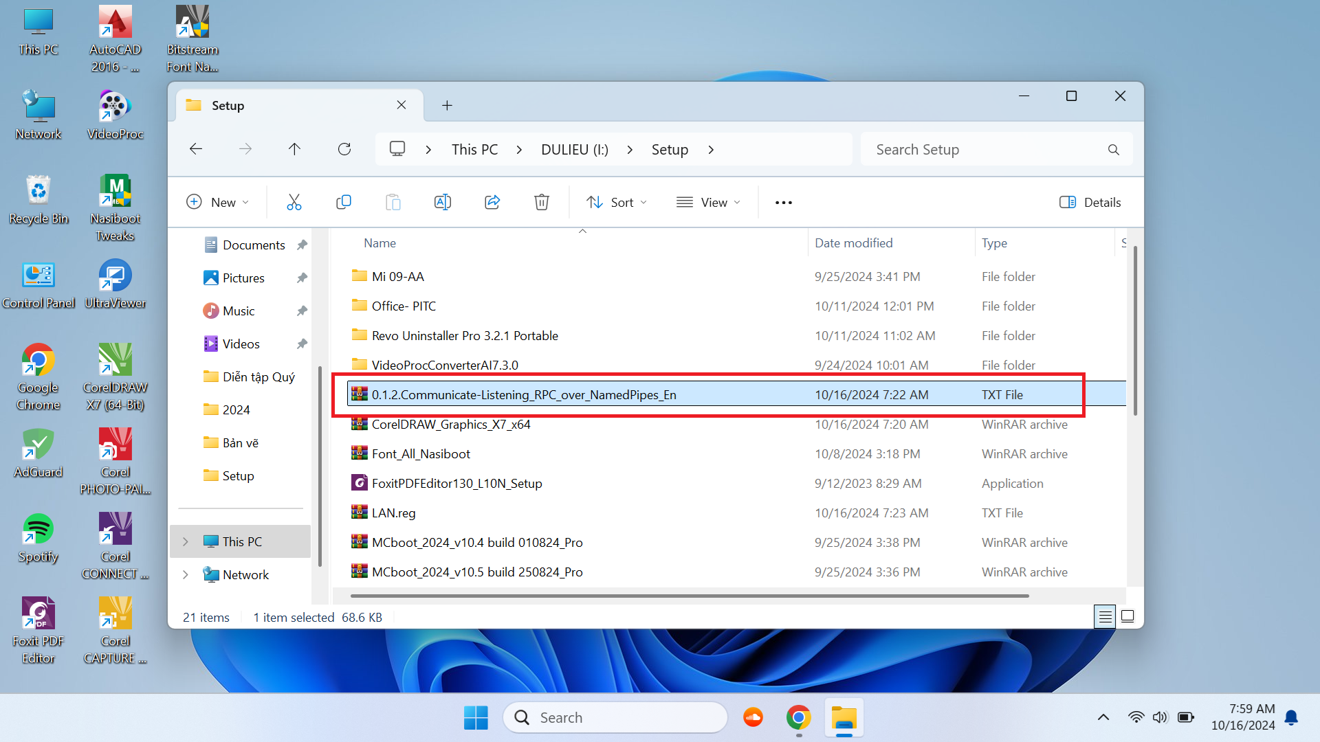Sort by Date modified column header
Viewport: 1320px width, 742px height.
tap(853, 243)
